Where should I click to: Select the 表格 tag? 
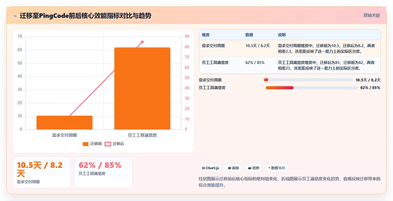click(x=234, y=168)
